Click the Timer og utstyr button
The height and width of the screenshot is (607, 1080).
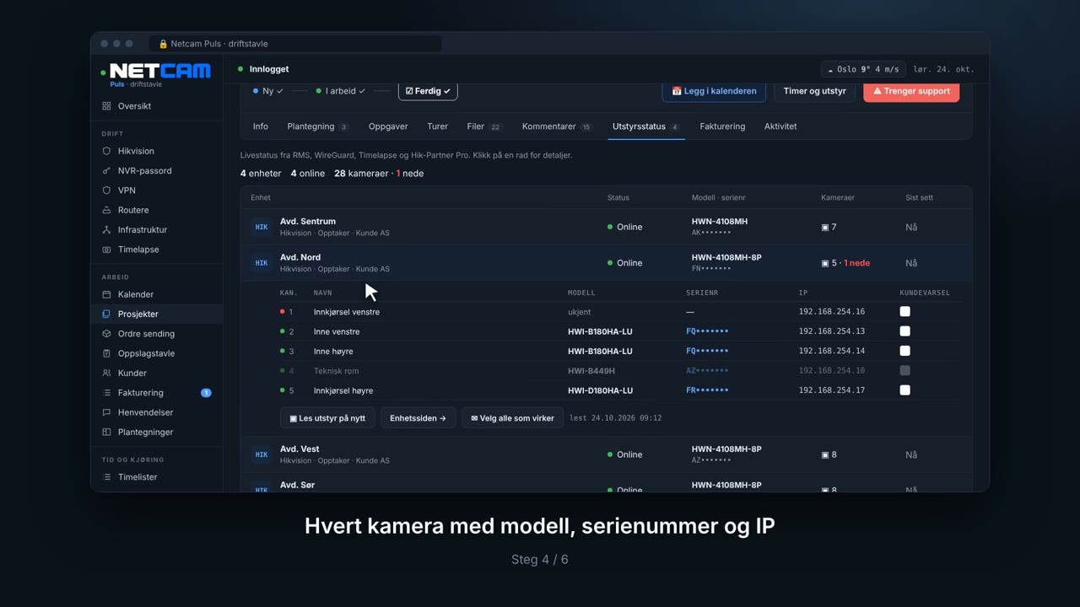pyautogui.click(x=814, y=91)
